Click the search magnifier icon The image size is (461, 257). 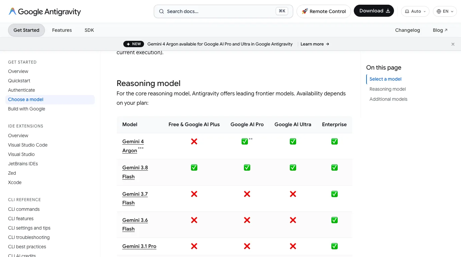[161, 11]
